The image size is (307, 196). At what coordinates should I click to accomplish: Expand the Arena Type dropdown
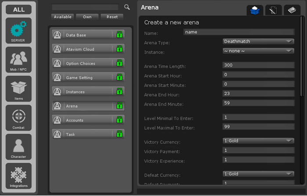(258, 41)
